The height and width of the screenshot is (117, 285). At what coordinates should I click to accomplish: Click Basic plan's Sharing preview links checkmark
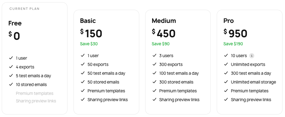click(83, 100)
